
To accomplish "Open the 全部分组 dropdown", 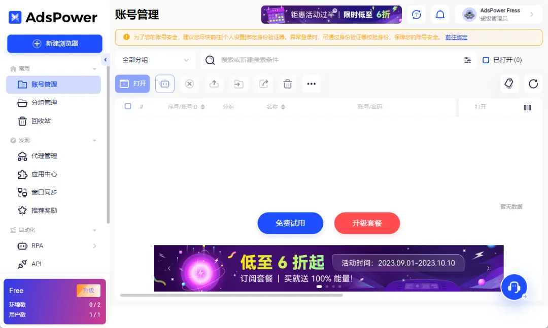I will tap(155, 60).
